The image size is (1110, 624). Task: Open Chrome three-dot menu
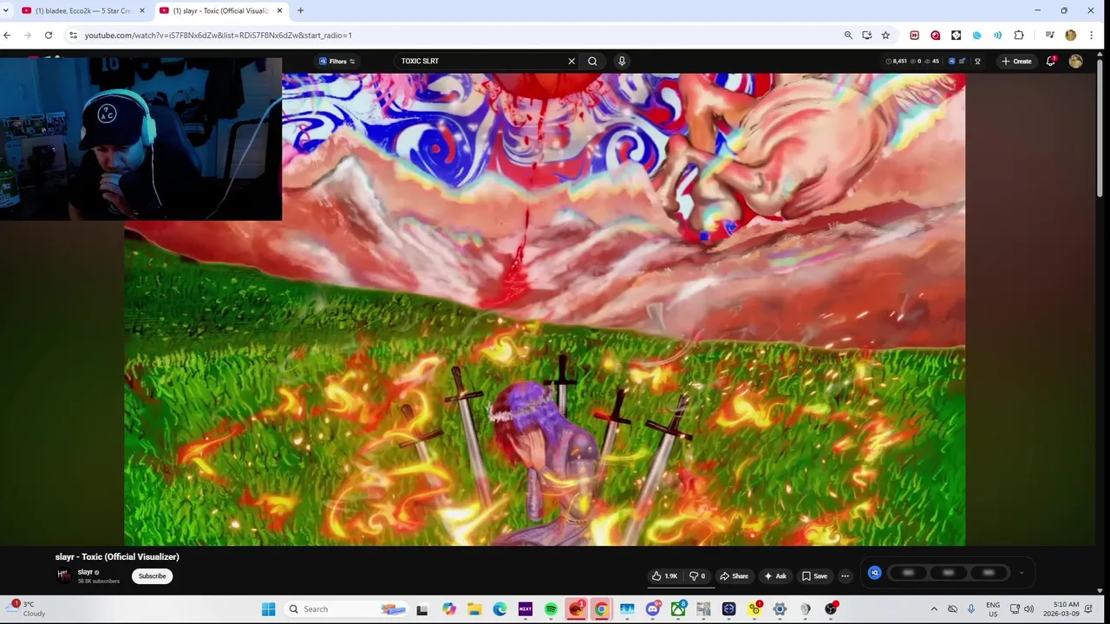[x=1091, y=36]
